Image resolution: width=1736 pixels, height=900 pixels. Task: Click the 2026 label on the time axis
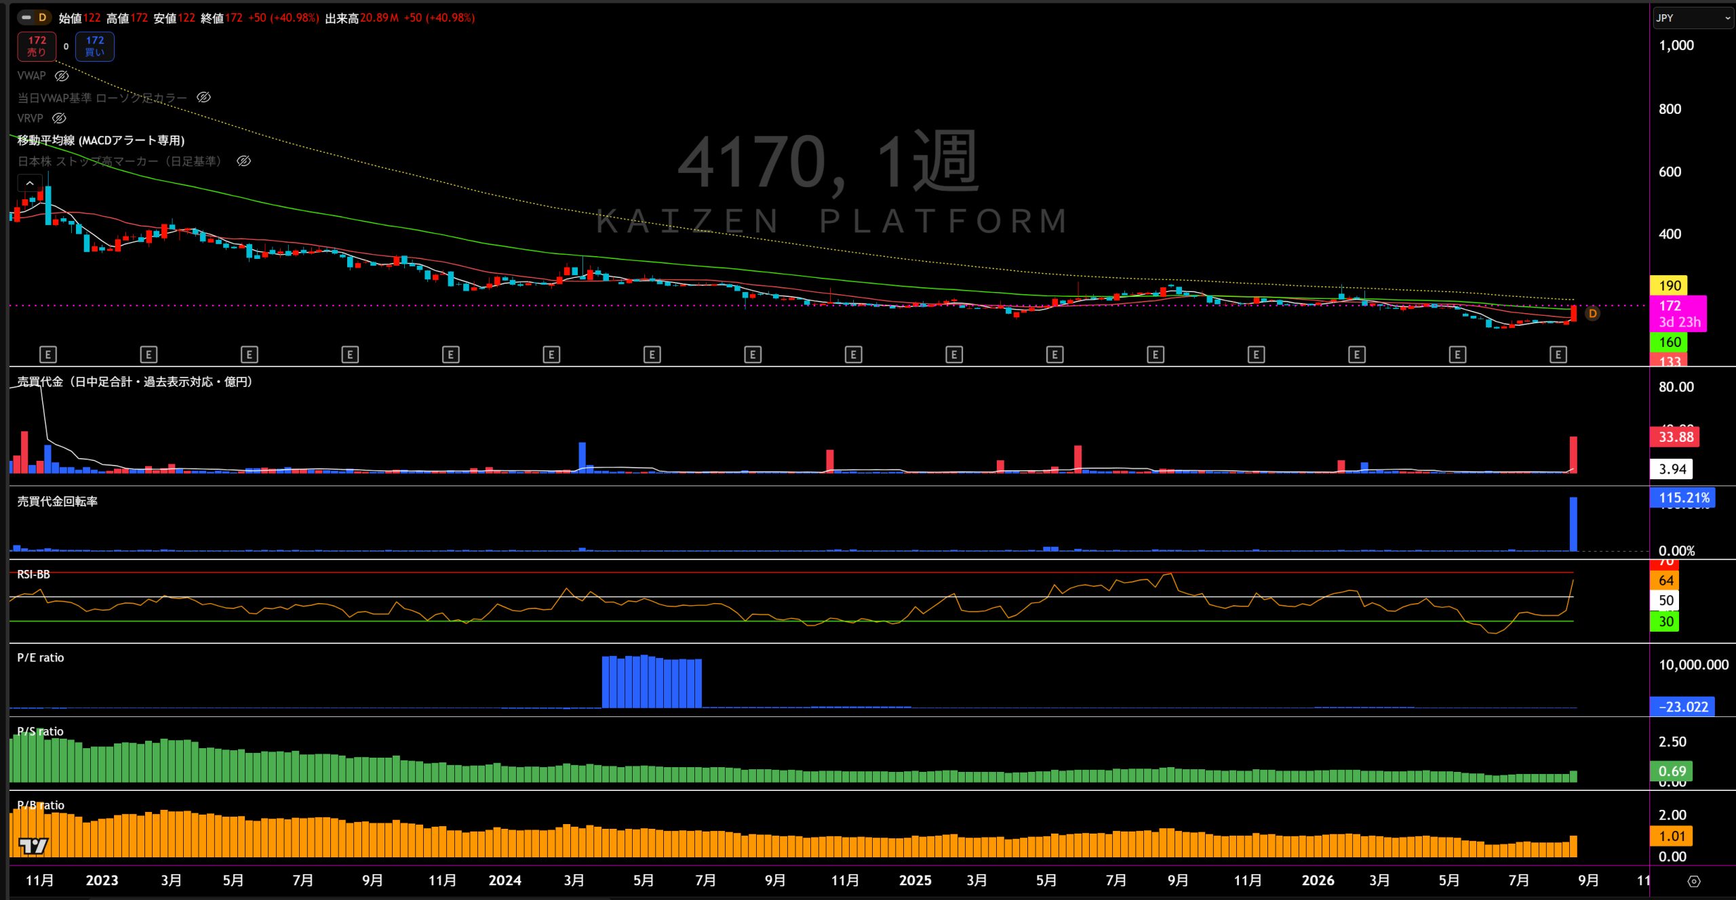(1318, 880)
